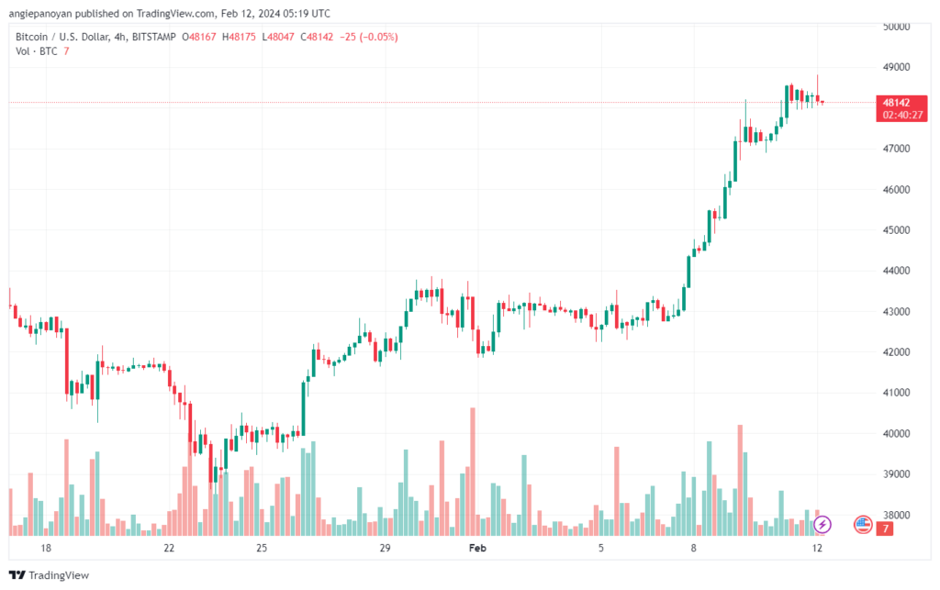Image resolution: width=940 pixels, height=590 pixels.
Task: Click the US flag economic event icon
Action: pyautogui.click(x=863, y=524)
